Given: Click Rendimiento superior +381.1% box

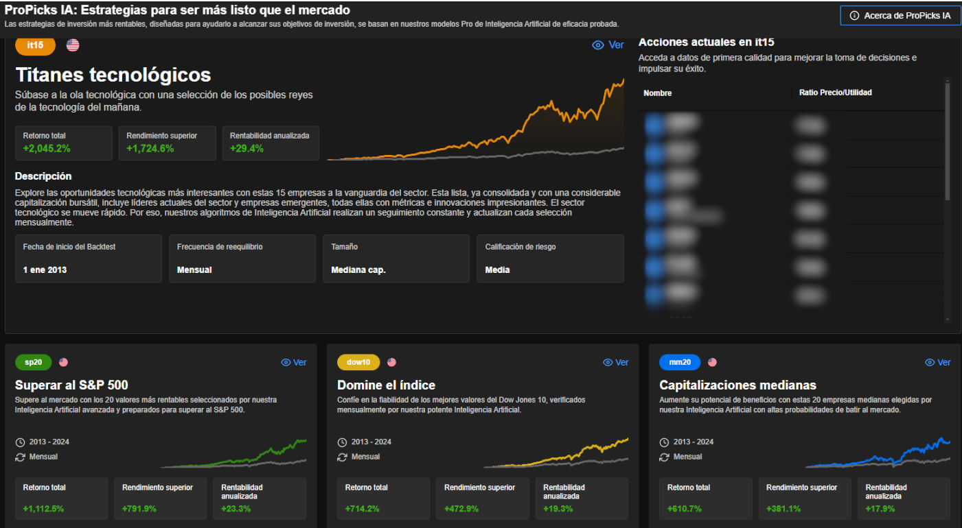Looking at the screenshot, I should (805, 499).
